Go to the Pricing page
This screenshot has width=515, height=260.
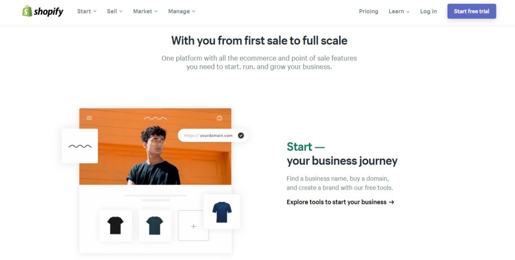click(x=369, y=11)
